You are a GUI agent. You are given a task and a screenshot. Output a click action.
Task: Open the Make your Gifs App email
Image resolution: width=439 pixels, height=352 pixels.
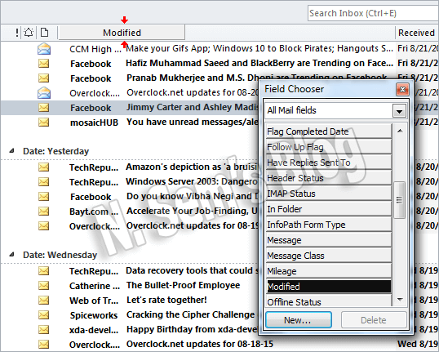tap(259, 48)
